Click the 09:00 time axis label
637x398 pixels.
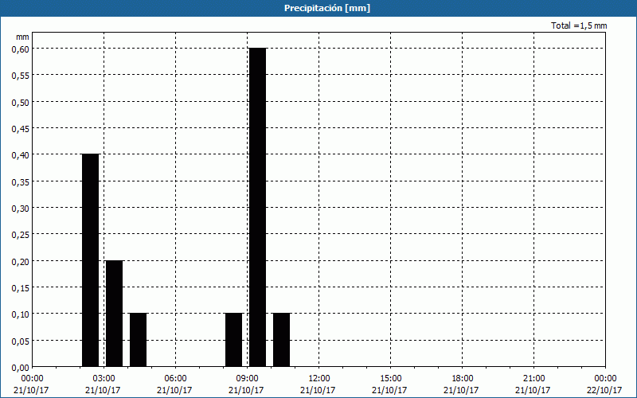(247, 379)
